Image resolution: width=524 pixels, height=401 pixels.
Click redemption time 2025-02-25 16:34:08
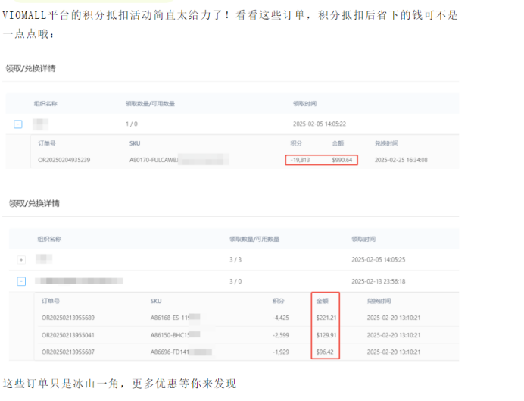[x=401, y=160]
